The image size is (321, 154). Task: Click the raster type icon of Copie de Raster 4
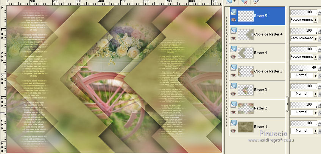pyautogui.click(x=234, y=31)
